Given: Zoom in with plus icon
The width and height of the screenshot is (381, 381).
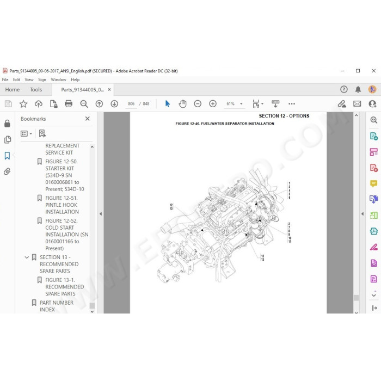Looking at the screenshot, I should tap(213, 104).
